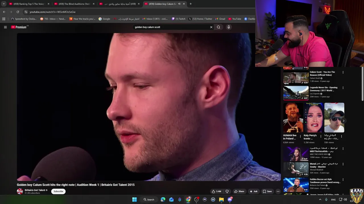The width and height of the screenshot is (364, 204).
Task: Mute the Golden boy tab audio icon
Action: click(179, 4)
